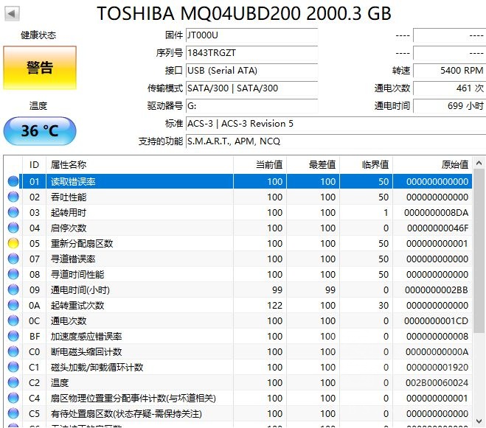
Task: Click the disk title TOSHIBA MQ04UBD200 2000.3 GB
Action: pyautogui.click(x=244, y=13)
